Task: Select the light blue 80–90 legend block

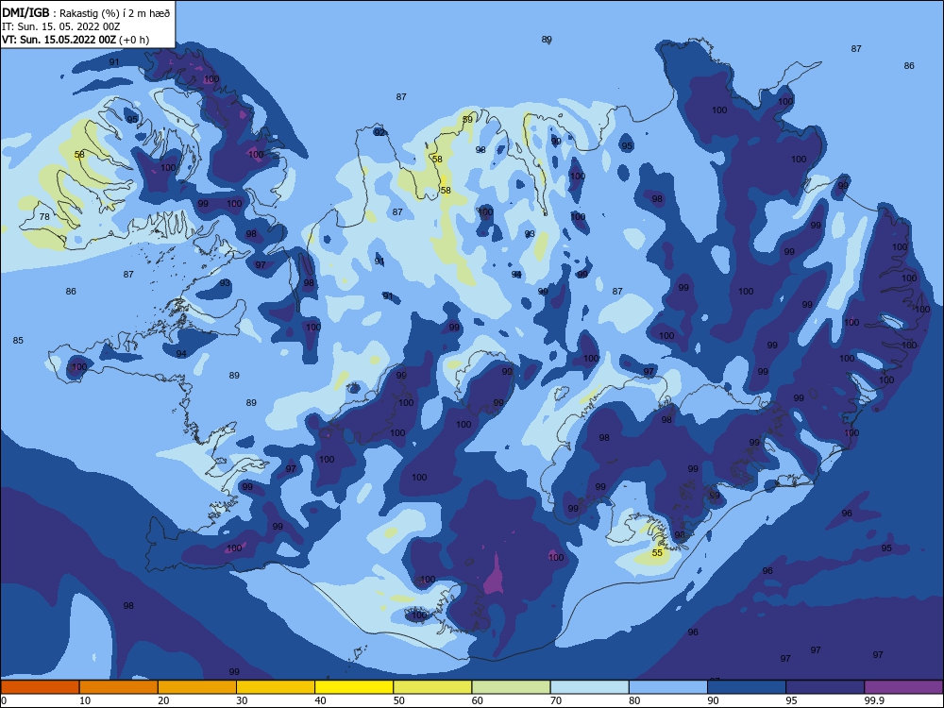Action: click(668, 687)
